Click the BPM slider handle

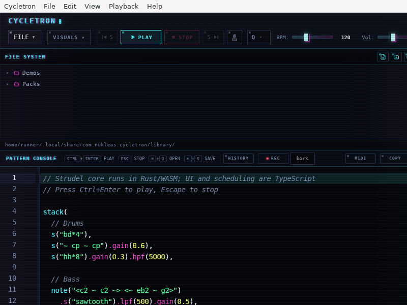pyautogui.click(x=306, y=37)
